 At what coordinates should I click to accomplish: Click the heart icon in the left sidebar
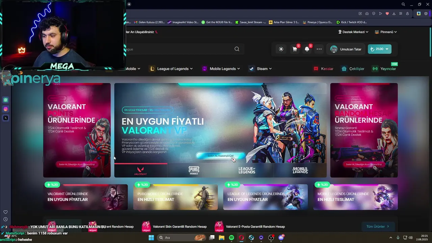(x=5, y=212)
